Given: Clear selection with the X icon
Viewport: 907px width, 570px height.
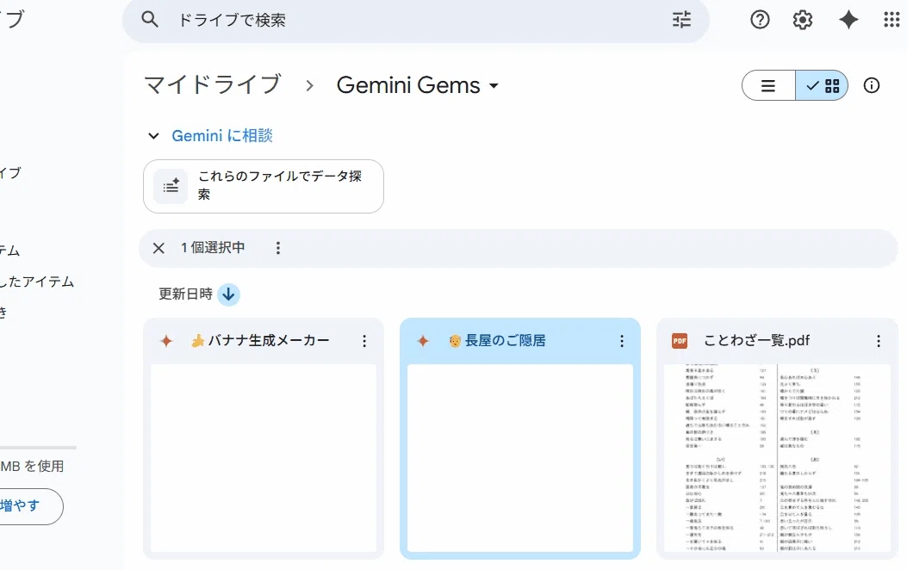Looking at the screenshot, I should tap(158, 248).
